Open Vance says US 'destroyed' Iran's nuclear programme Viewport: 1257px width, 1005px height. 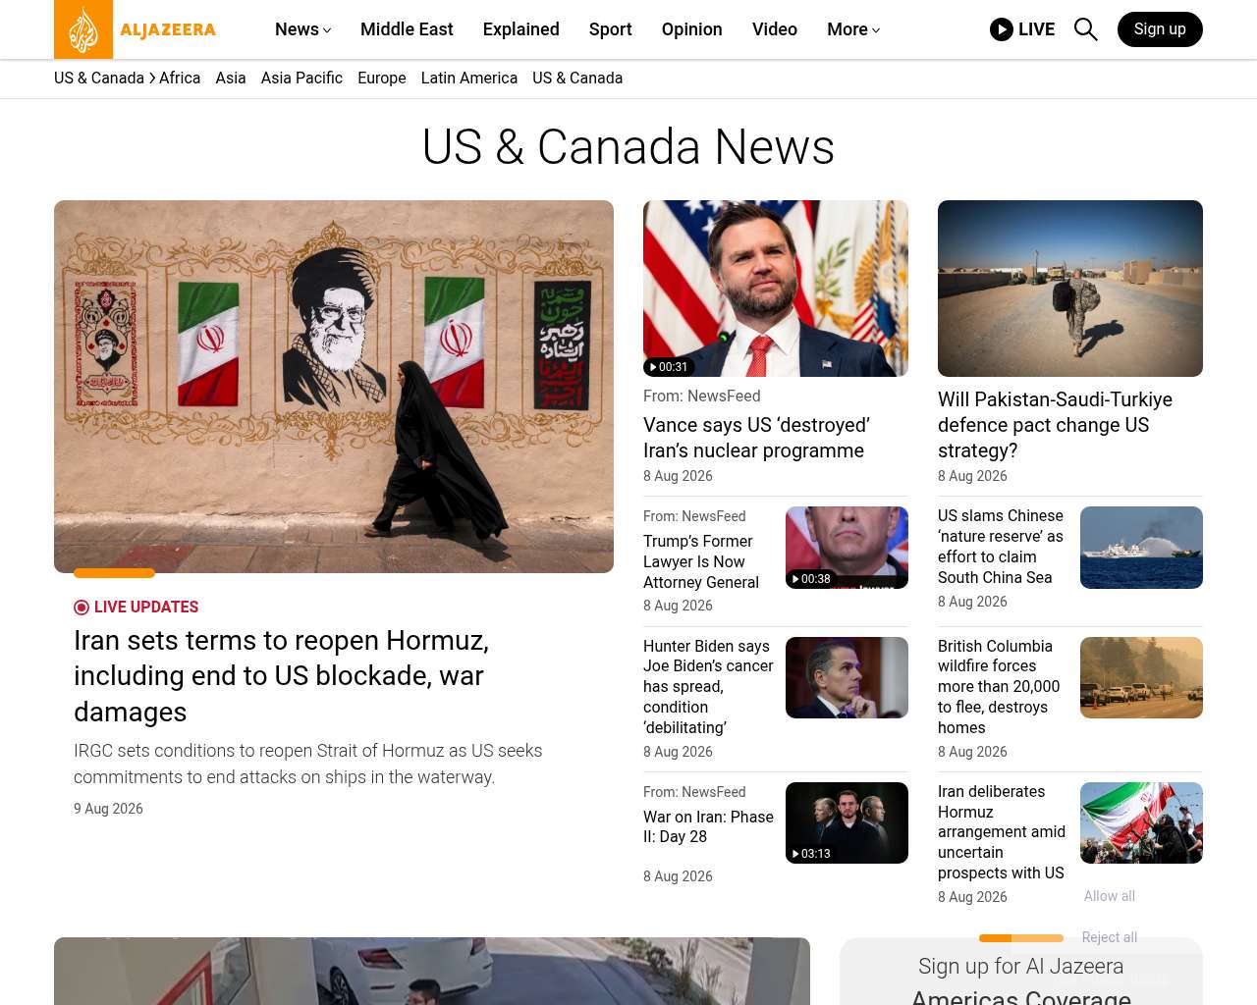(x=756, y=438)
